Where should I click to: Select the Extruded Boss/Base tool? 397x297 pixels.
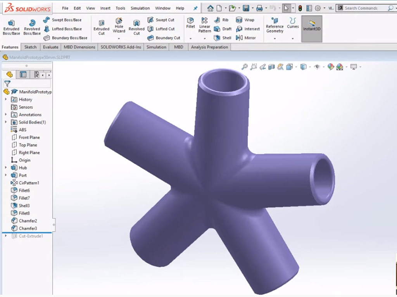click(11, 27)
